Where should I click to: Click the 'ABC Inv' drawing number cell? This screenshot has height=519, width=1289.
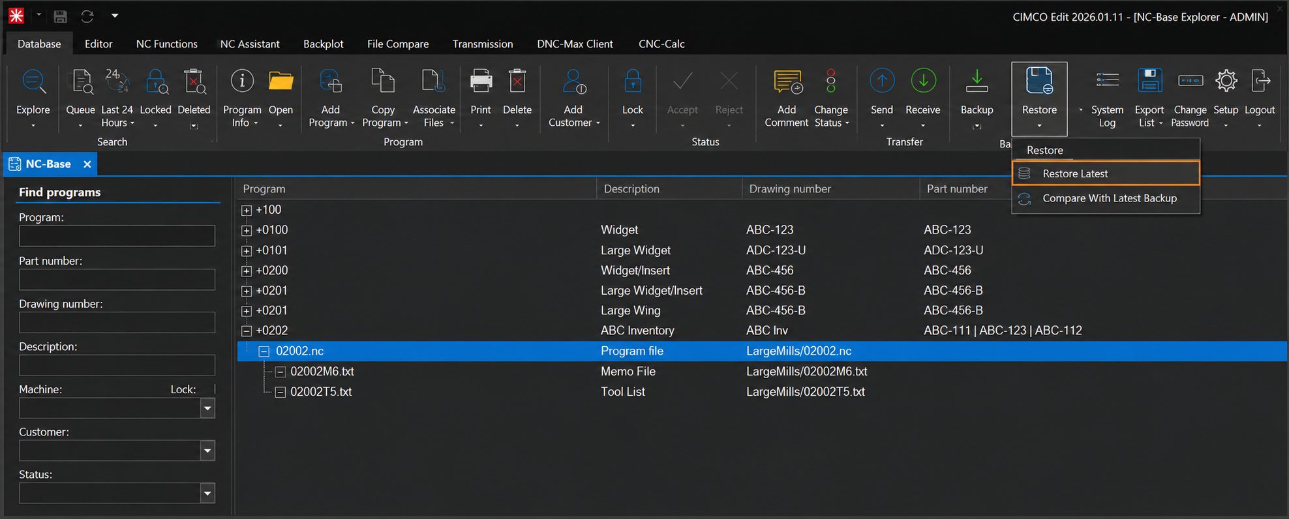tap(767, 331)
